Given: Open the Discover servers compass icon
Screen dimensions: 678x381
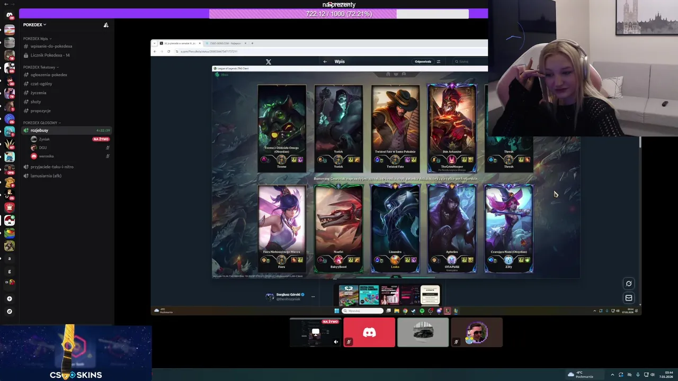Looking at the screenshot, I should click(9, 312).
